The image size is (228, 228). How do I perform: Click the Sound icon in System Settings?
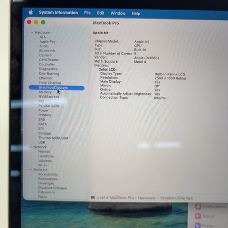point(198,216)
